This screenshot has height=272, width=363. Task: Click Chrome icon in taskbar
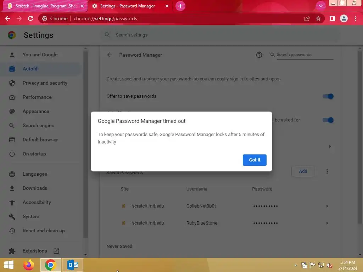pyautogui.click(x=50, y=265)
